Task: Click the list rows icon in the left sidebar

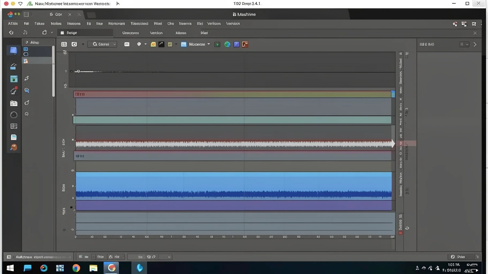Action: (14, 126)
